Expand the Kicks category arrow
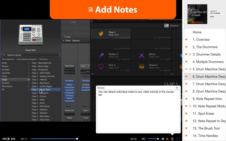Viewport: 226px width, 141px height. pos(29,63)
